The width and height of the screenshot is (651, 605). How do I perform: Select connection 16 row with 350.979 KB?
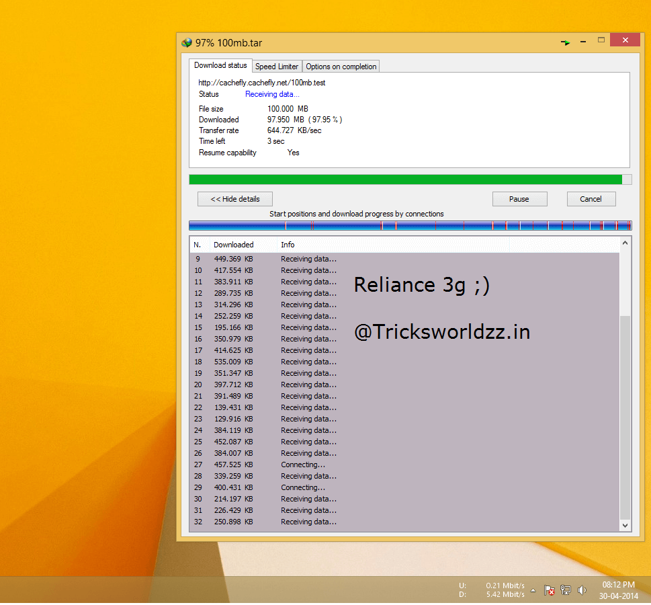point(405,339)
